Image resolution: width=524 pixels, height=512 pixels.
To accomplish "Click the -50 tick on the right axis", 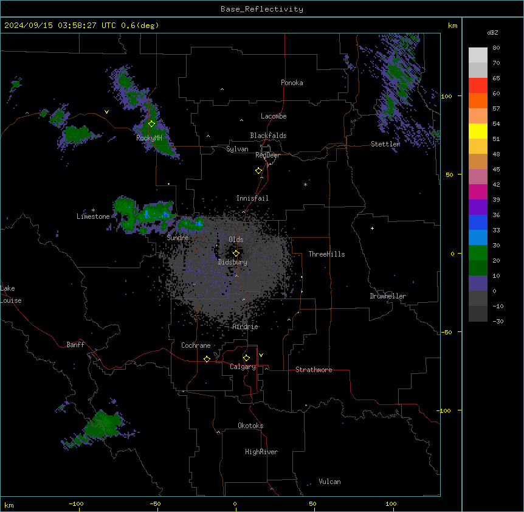I will [446, 332].
